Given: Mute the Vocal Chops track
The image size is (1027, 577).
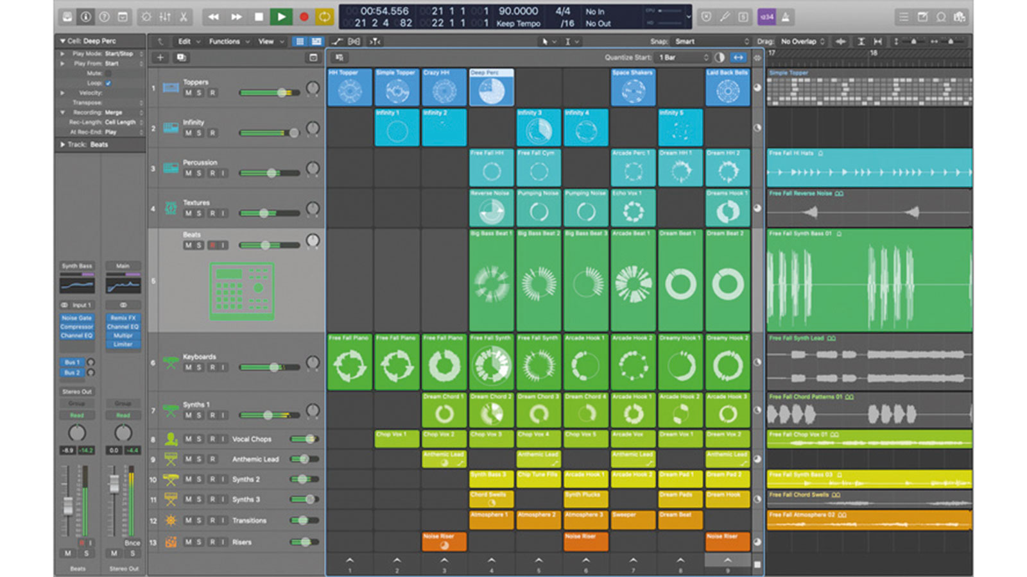Looking at the screenshot, I should click(x=188, y=439).
